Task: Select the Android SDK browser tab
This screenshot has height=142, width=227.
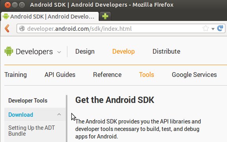Action: click(x=50, y=17)
